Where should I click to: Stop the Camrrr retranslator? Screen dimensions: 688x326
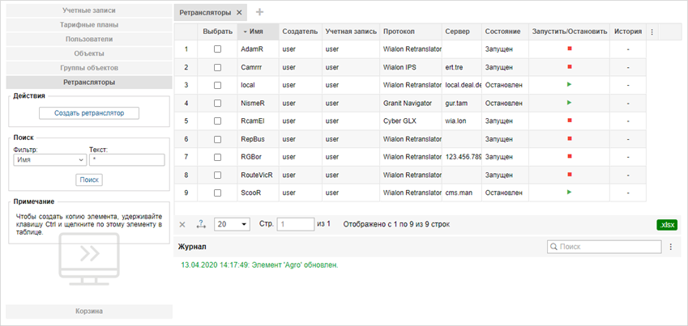click(x=569, y=66)
